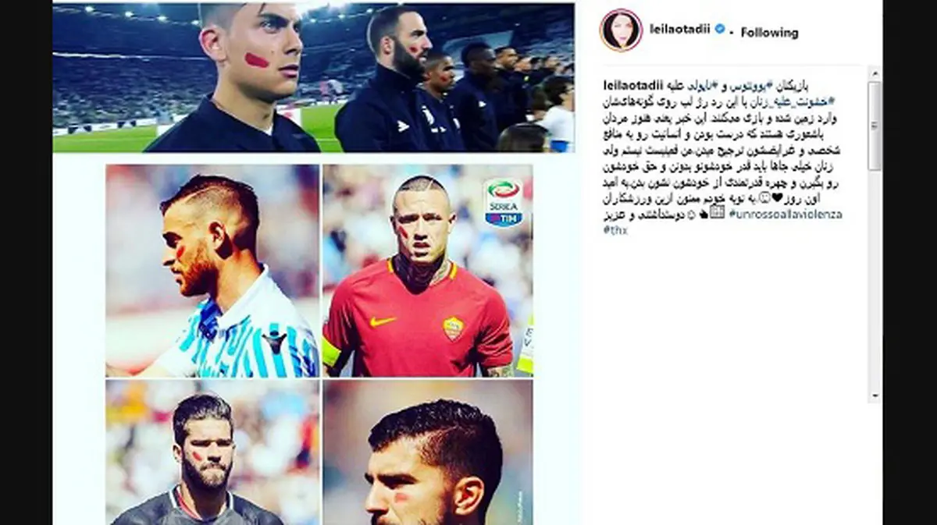Click the scrollbar up arrow in caption panel
The height and width of the screenshot is (525, 937).
(x=875, y=73)
